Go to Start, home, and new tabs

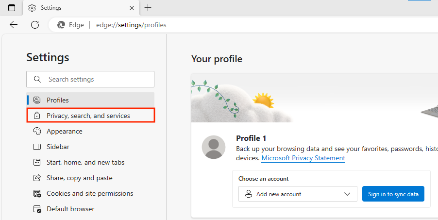pos(85,162)
